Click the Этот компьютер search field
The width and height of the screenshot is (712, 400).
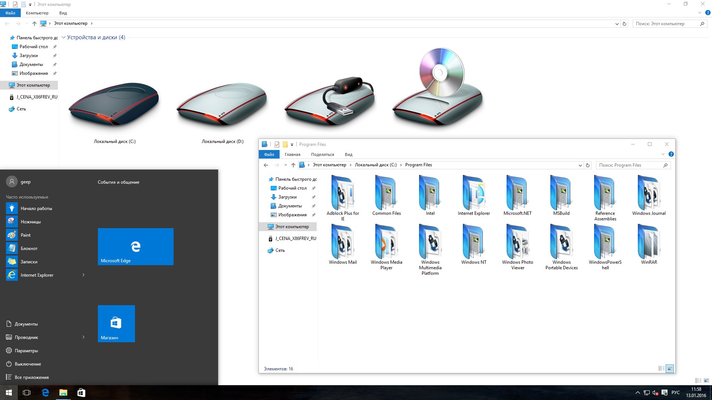[x=670, y=24]
